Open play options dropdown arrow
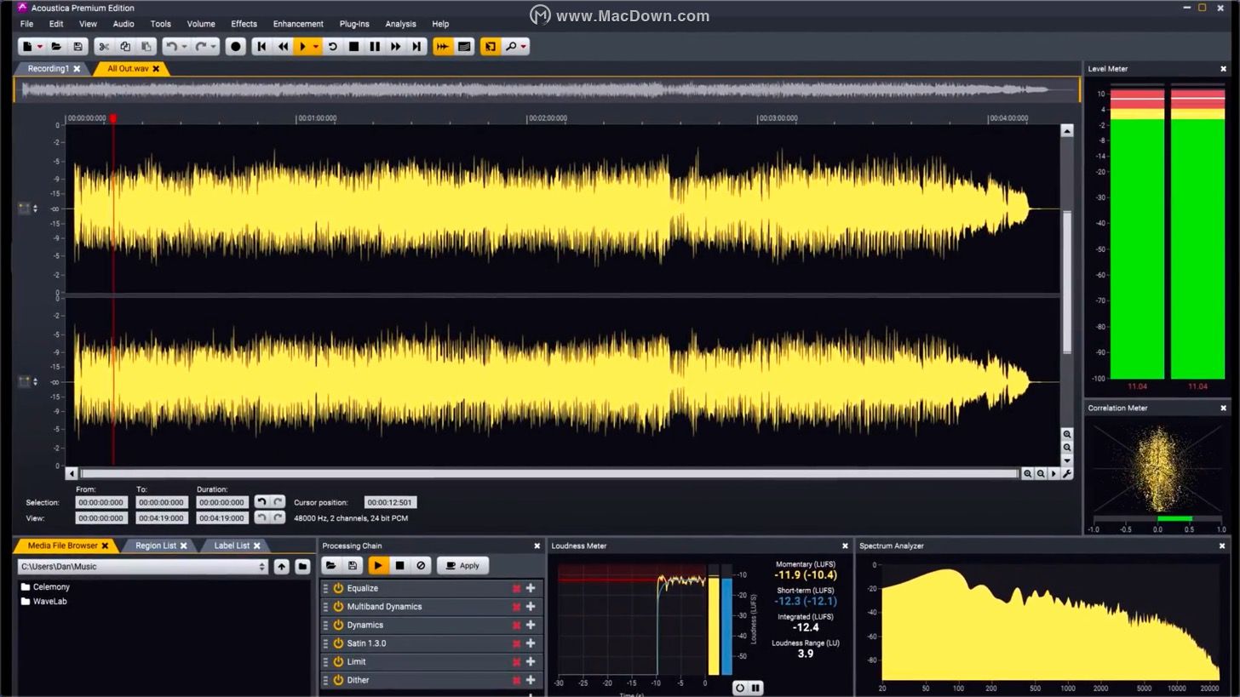 [316, 47]
